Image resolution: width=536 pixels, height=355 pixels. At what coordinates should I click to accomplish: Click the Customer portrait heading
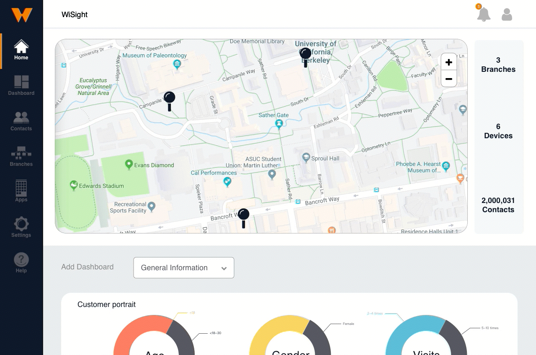(x=107, y=304)
